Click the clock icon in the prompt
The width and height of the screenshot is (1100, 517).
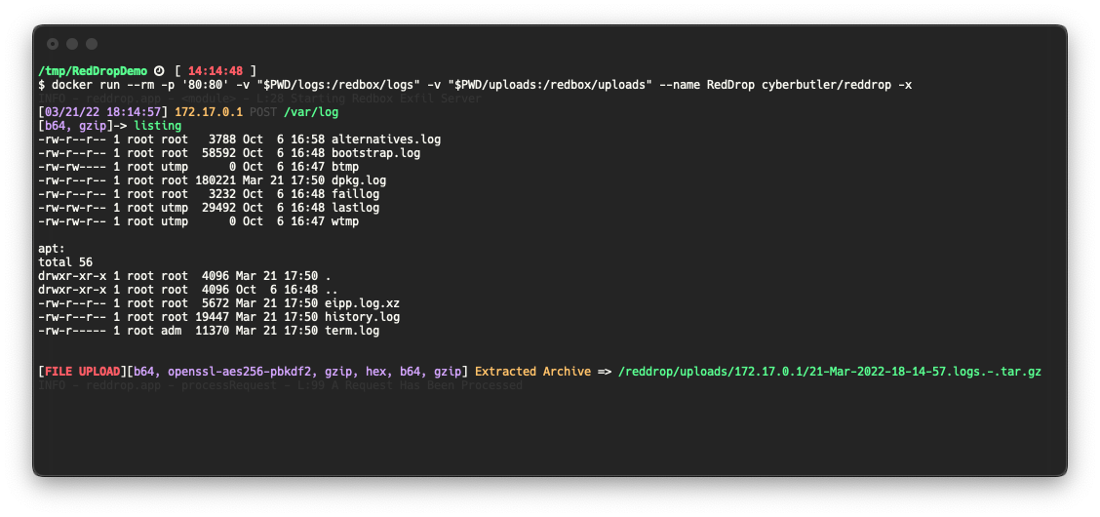(x=159, y=71)
